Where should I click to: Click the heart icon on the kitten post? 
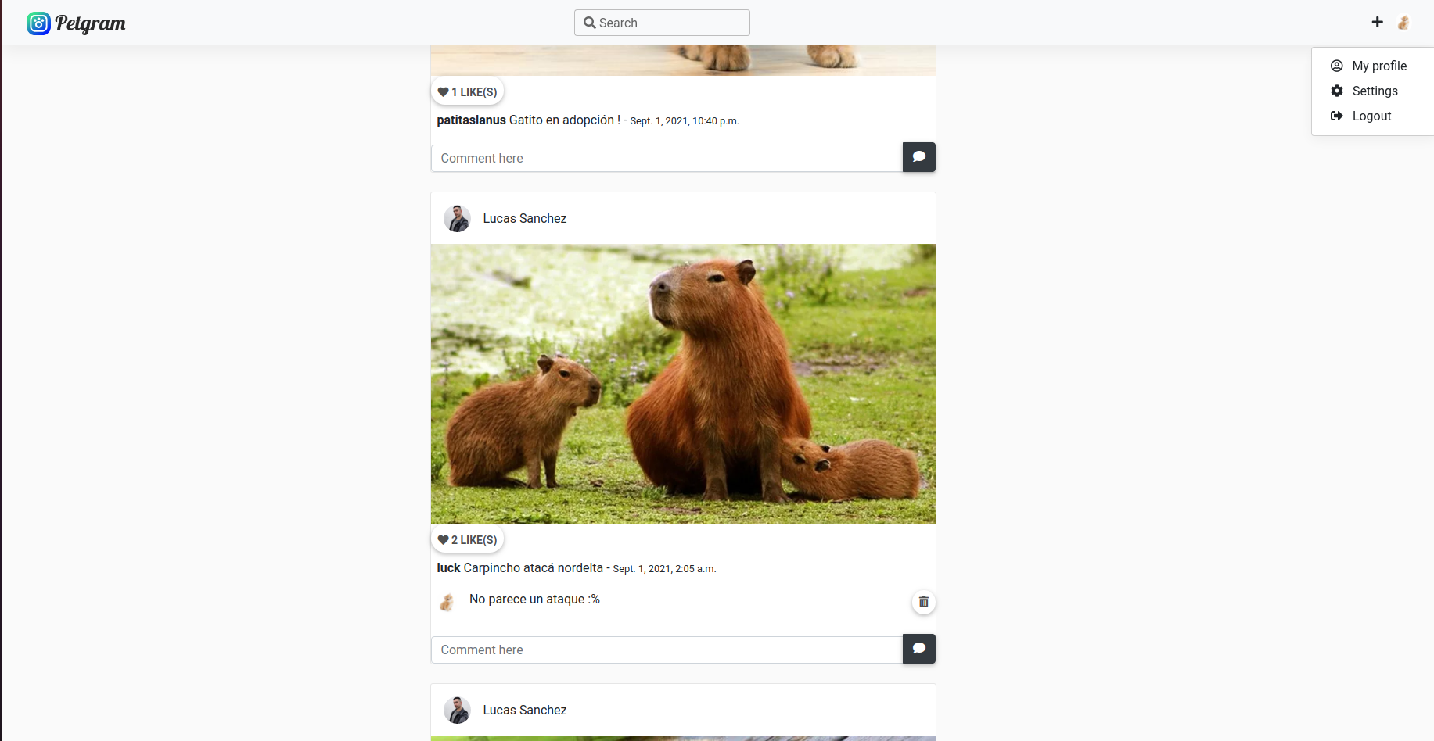tap(444, 91)
